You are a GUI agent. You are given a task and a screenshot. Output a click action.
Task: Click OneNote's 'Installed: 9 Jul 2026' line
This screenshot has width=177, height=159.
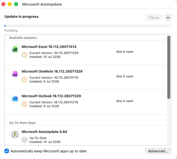44,81
